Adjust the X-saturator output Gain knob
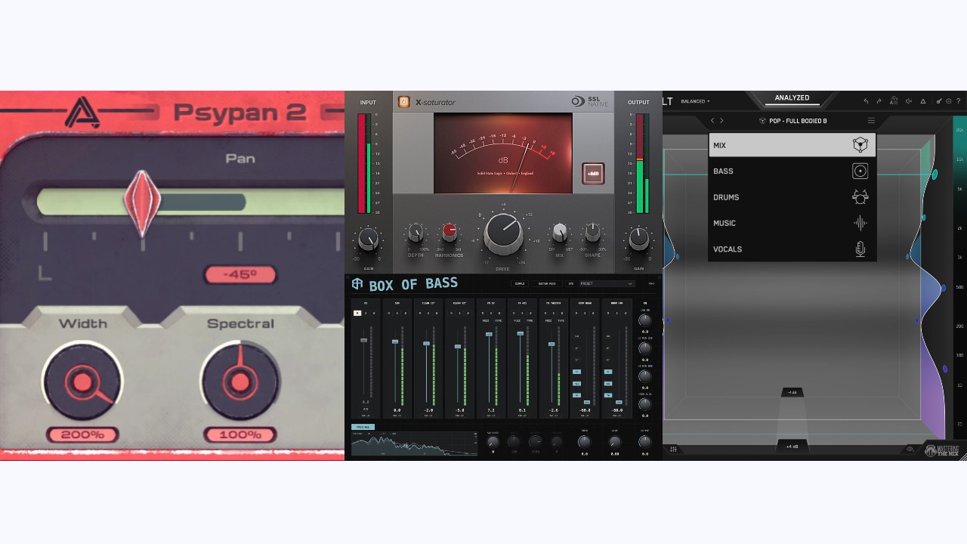 click(x=639, y=240)
